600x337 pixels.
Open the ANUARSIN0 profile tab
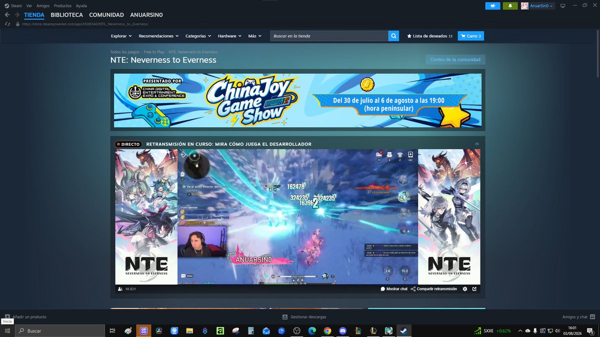(x=146, y=15)
